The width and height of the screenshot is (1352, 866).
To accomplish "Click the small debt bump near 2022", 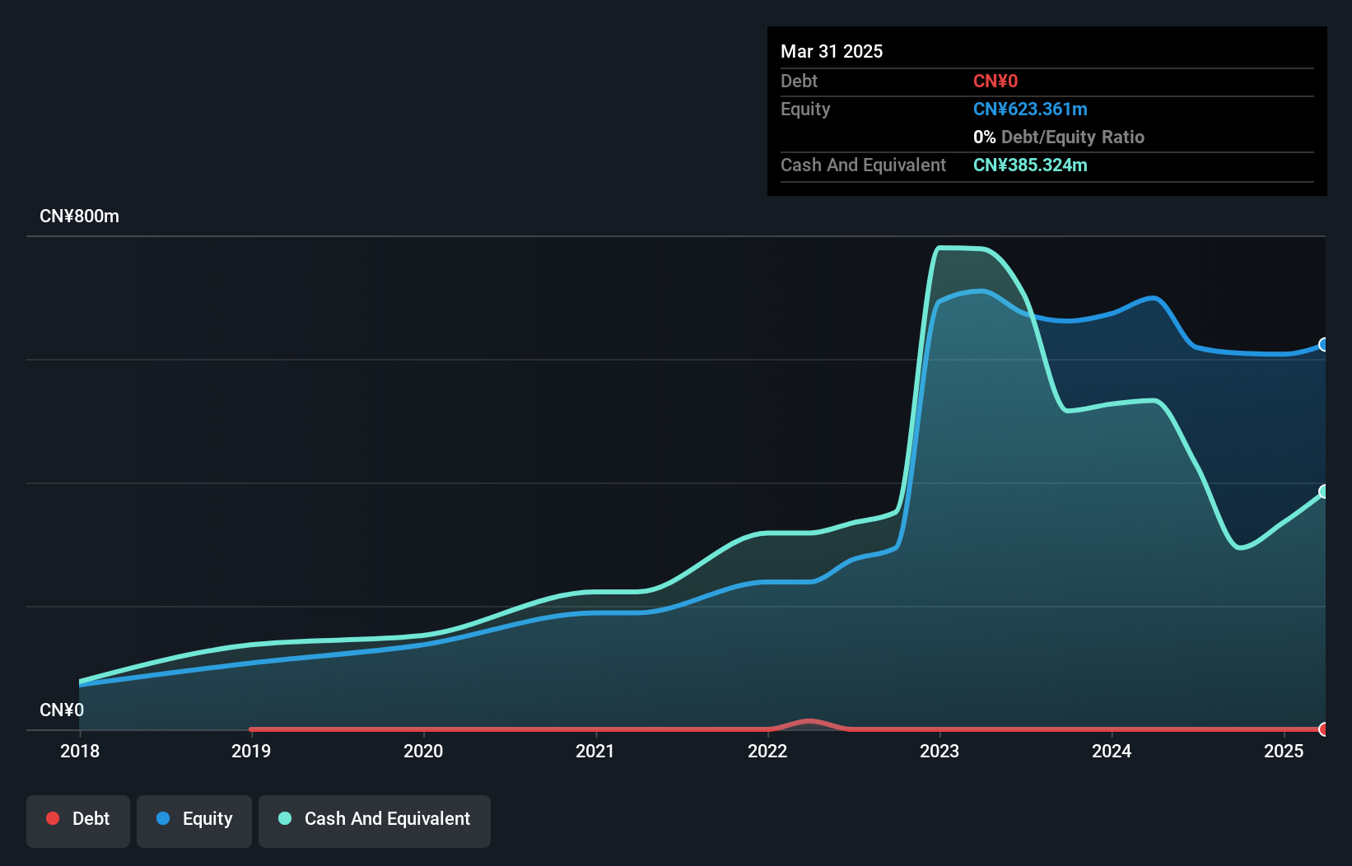I will 809,722.
